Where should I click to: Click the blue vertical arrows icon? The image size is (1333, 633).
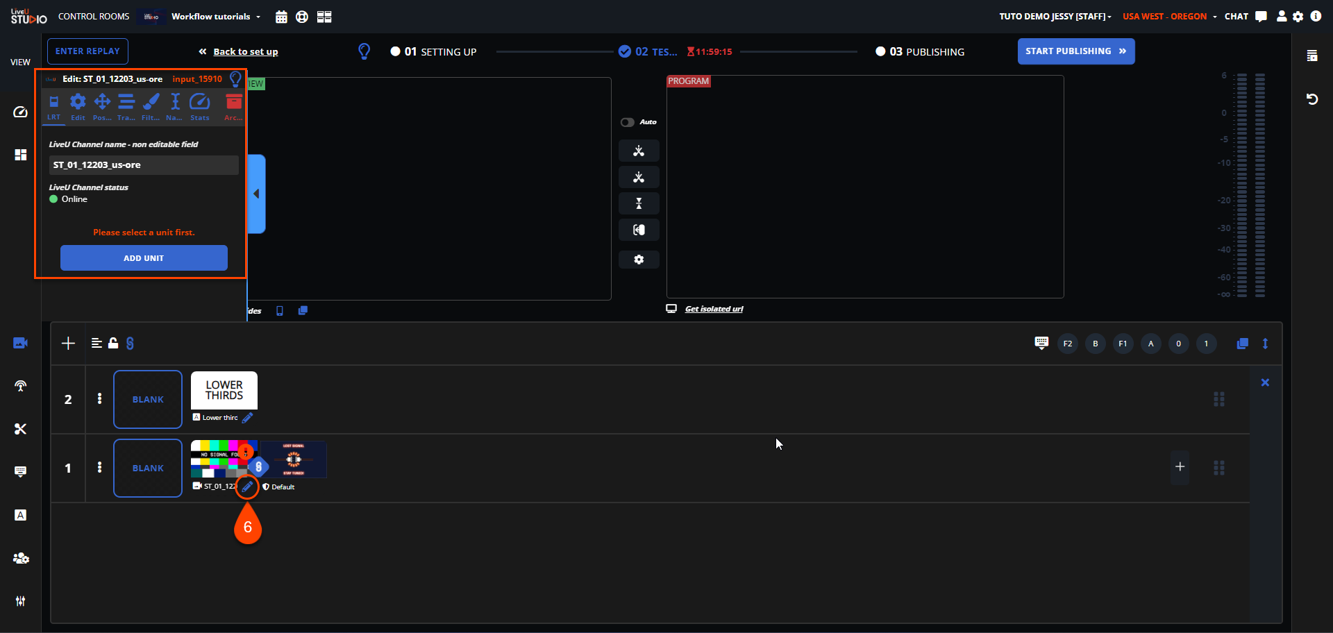click(x=1265, y=344)
